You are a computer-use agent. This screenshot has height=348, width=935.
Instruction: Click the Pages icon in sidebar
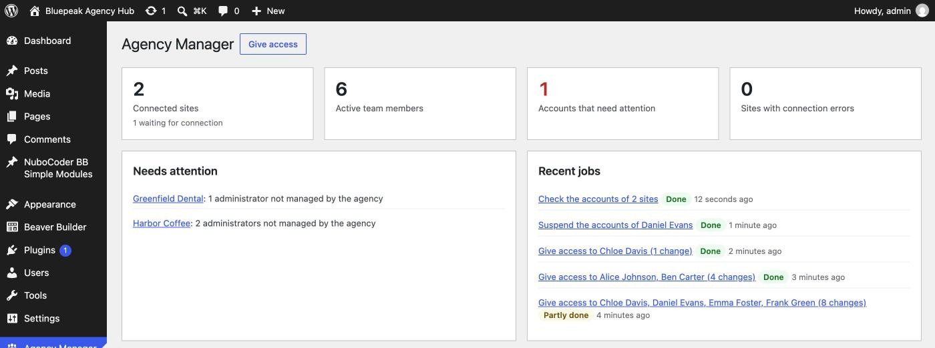[12, 116]
